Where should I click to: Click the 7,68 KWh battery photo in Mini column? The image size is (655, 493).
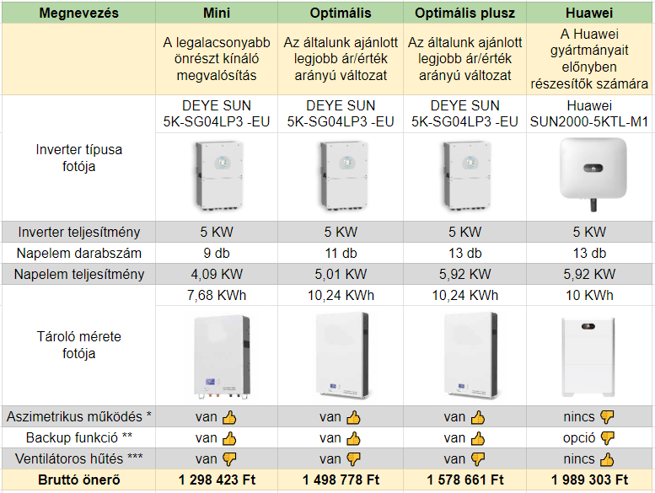point(223,357)
